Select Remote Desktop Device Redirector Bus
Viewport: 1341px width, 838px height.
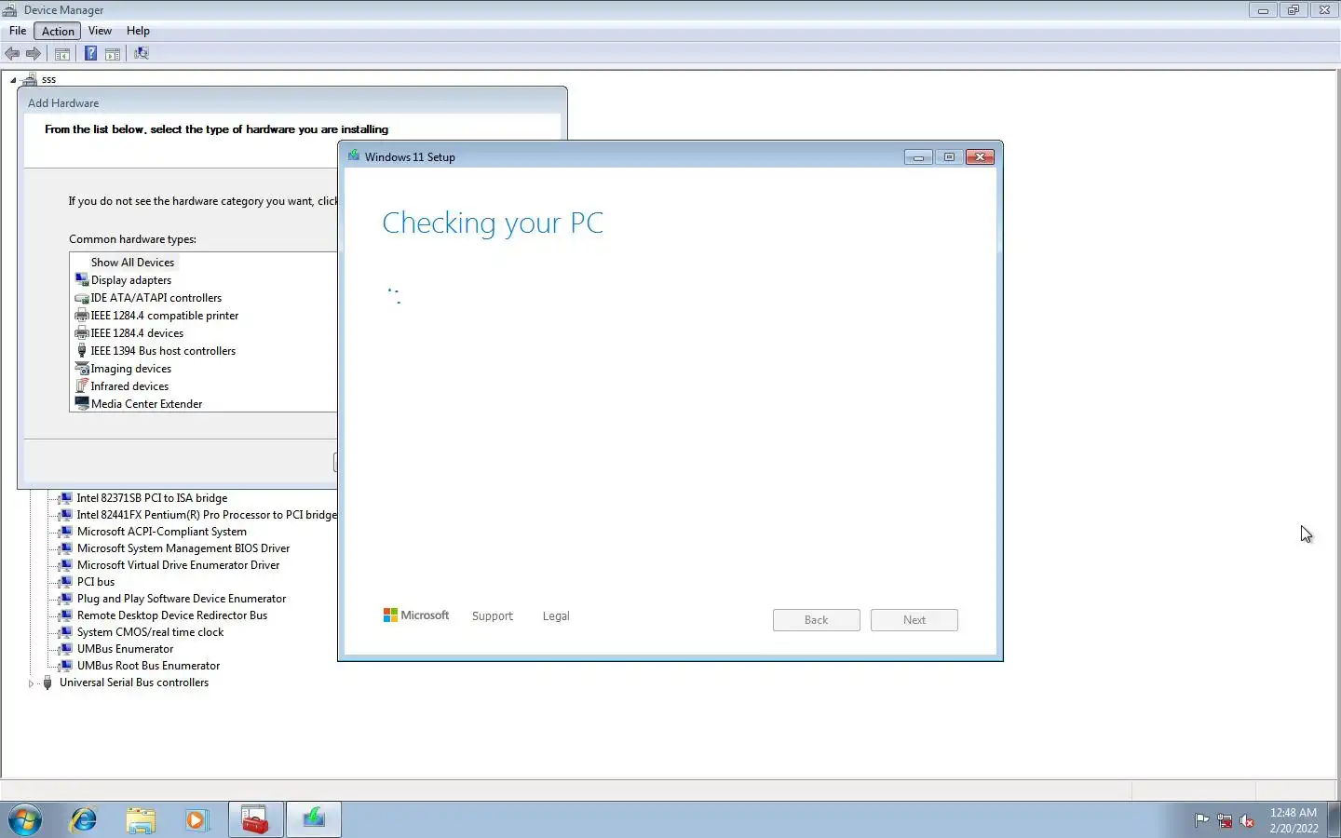pos(172,615)
